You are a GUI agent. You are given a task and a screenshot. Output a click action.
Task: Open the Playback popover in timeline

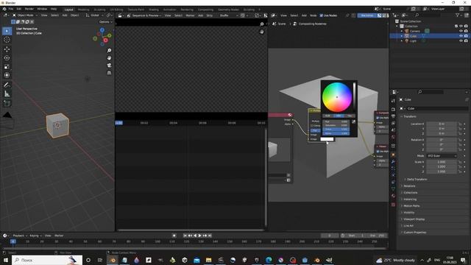[x=20, y=236]
